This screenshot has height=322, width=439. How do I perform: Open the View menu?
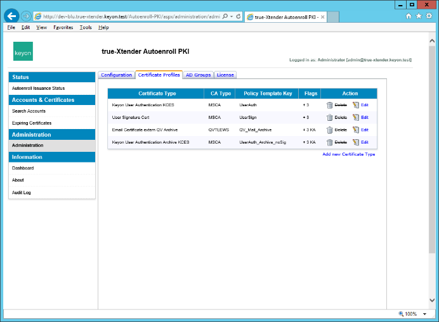[x=41, y=27]
